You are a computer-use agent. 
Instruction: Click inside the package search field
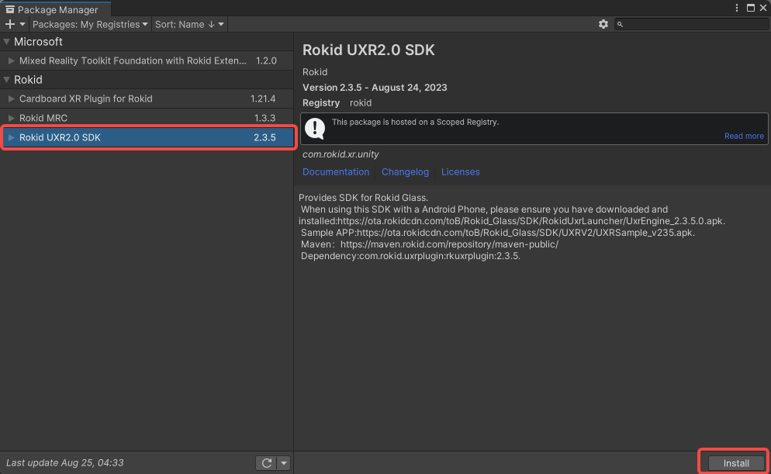point(690,24)
